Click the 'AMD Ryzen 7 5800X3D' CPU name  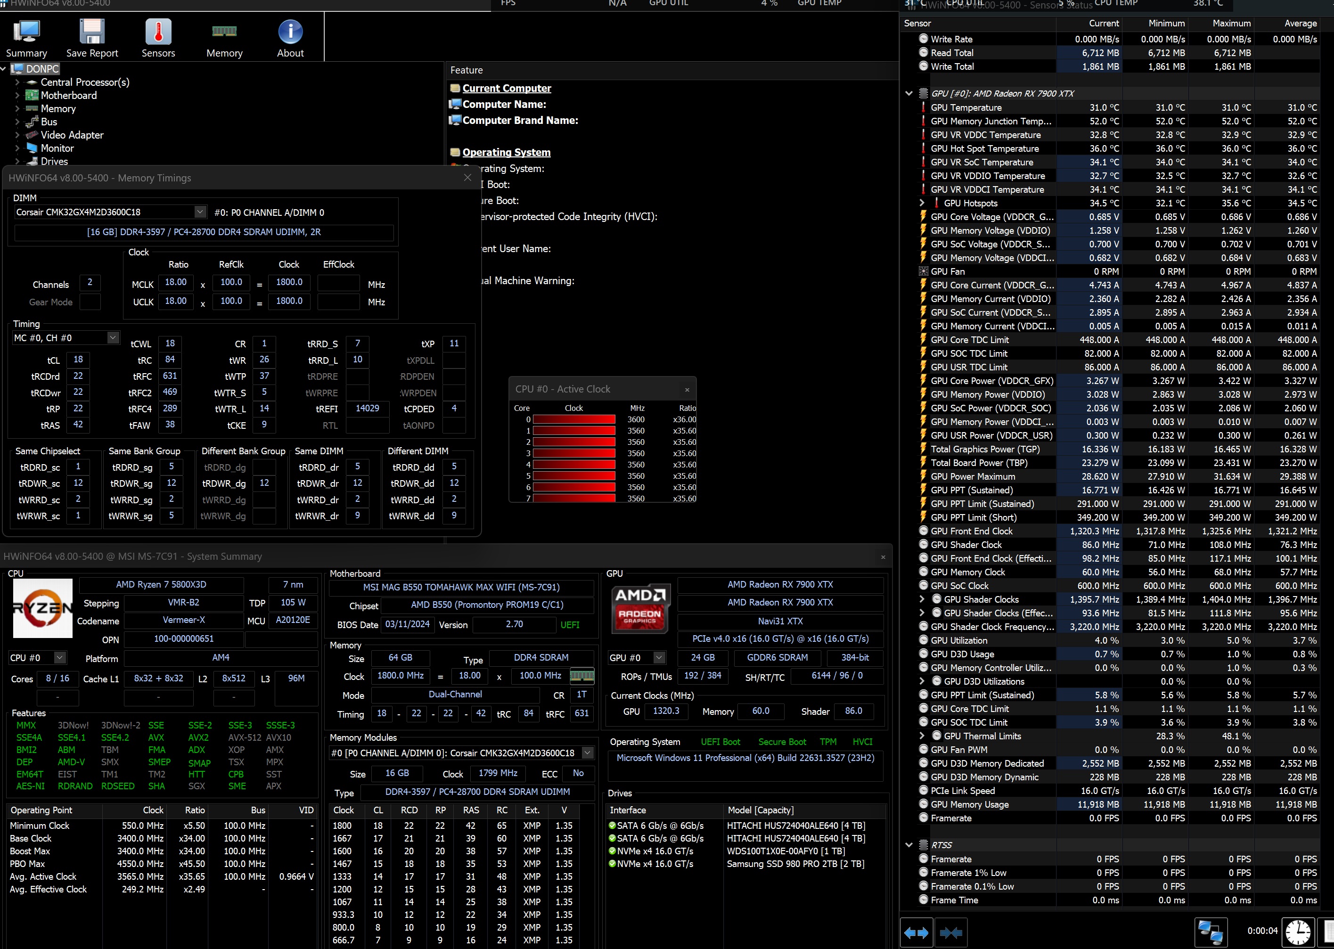coord(161,584)
